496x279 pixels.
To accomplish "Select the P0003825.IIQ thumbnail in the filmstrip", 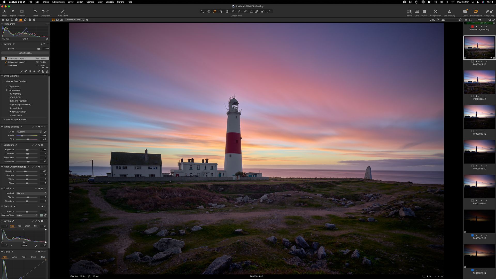I will click(479, 117).
